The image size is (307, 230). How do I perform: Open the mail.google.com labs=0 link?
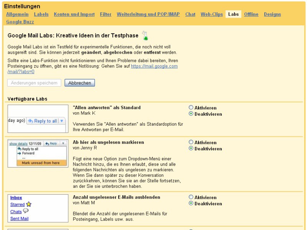coord(154,66)
